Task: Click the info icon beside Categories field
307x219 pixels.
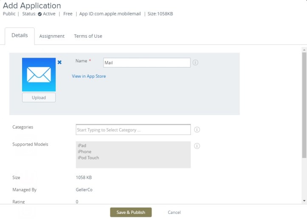Action: (x=197, y=130)
